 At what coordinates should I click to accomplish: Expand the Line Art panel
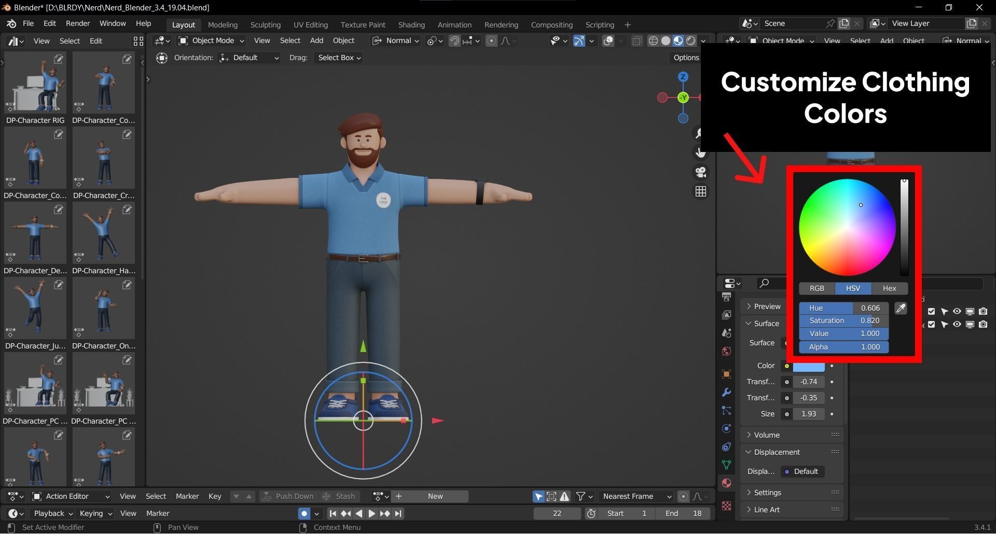tap(793, 510)
